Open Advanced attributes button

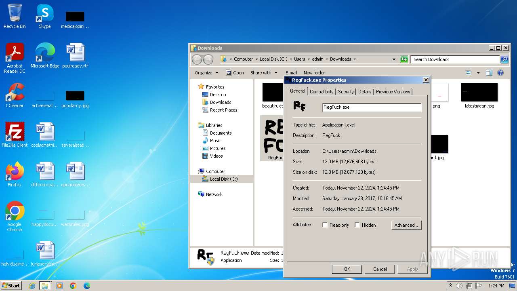[406, 225]
